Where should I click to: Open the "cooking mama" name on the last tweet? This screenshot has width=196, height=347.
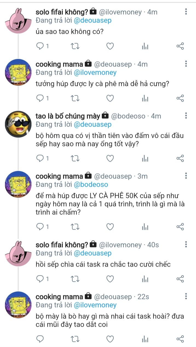(x=59, y=297)
